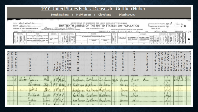
Task: Click the Marital Status column header
Action: (x=63, y=61)
